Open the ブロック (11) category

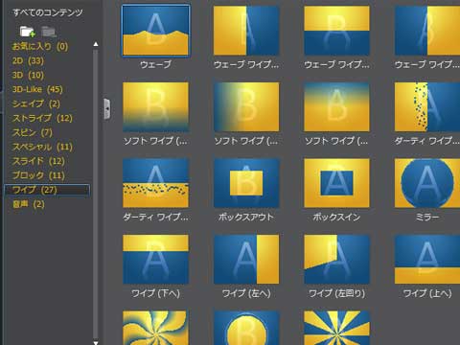[x=38, y=175]
